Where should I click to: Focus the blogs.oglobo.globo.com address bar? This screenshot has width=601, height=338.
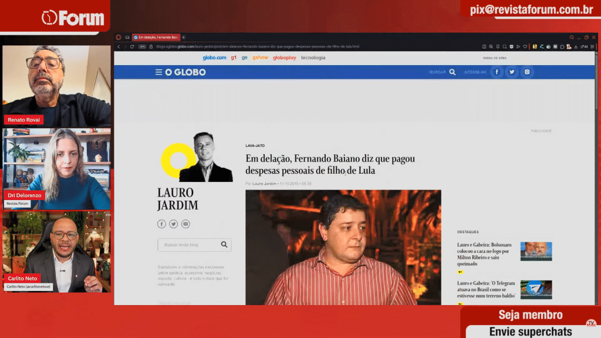(258, 46)
